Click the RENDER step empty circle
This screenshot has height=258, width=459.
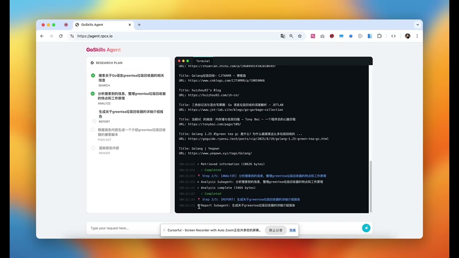coord(93,148)
